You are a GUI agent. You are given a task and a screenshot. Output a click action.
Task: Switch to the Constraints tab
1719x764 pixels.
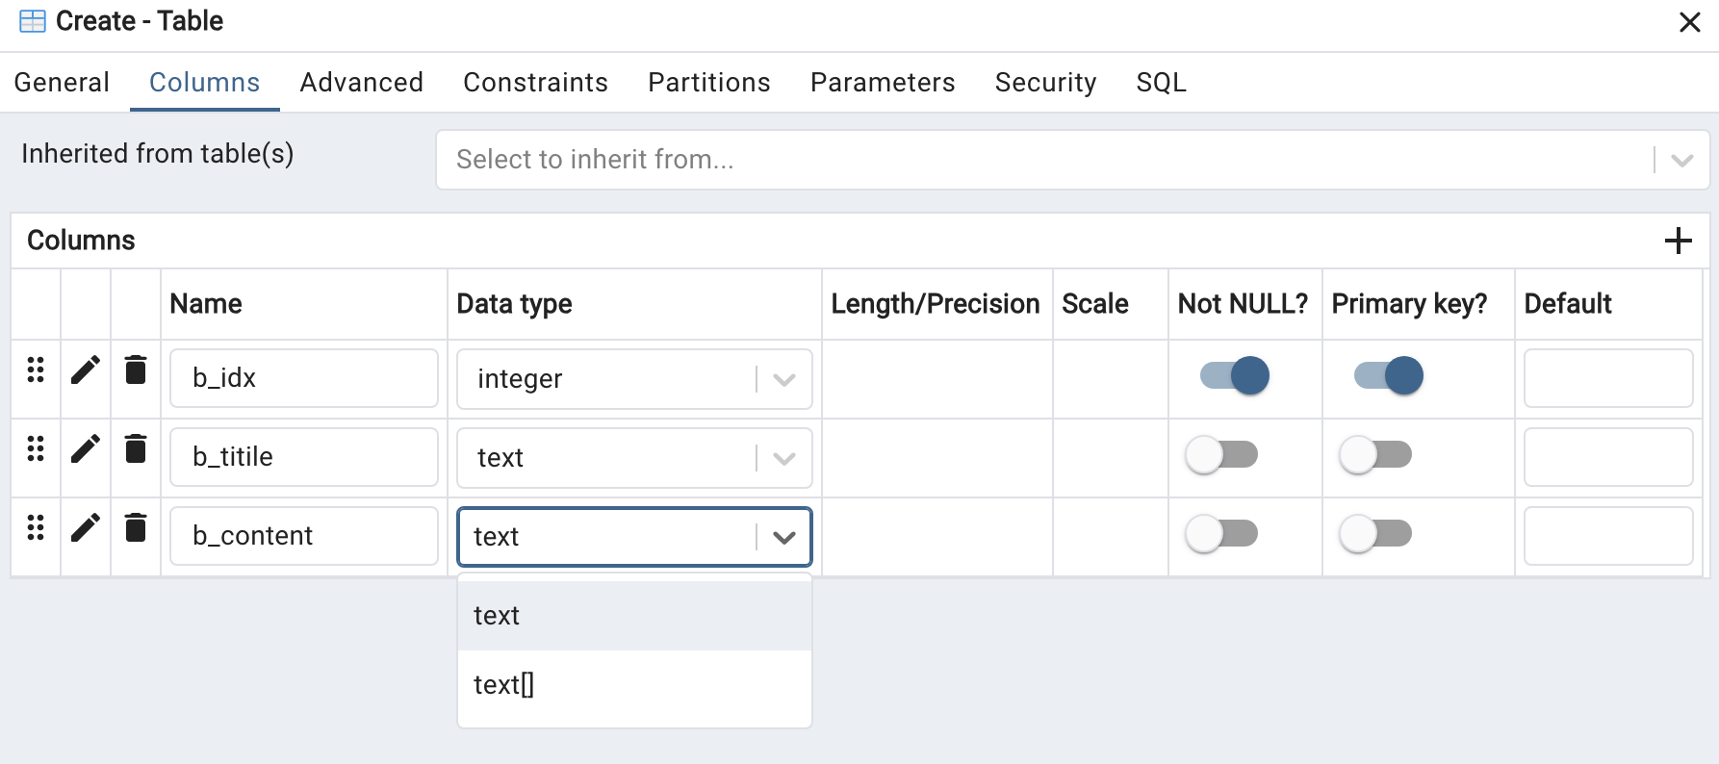pos(535,83)
